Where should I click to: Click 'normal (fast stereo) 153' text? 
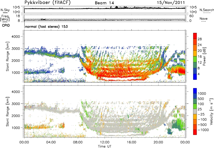[x=46, y=26]
